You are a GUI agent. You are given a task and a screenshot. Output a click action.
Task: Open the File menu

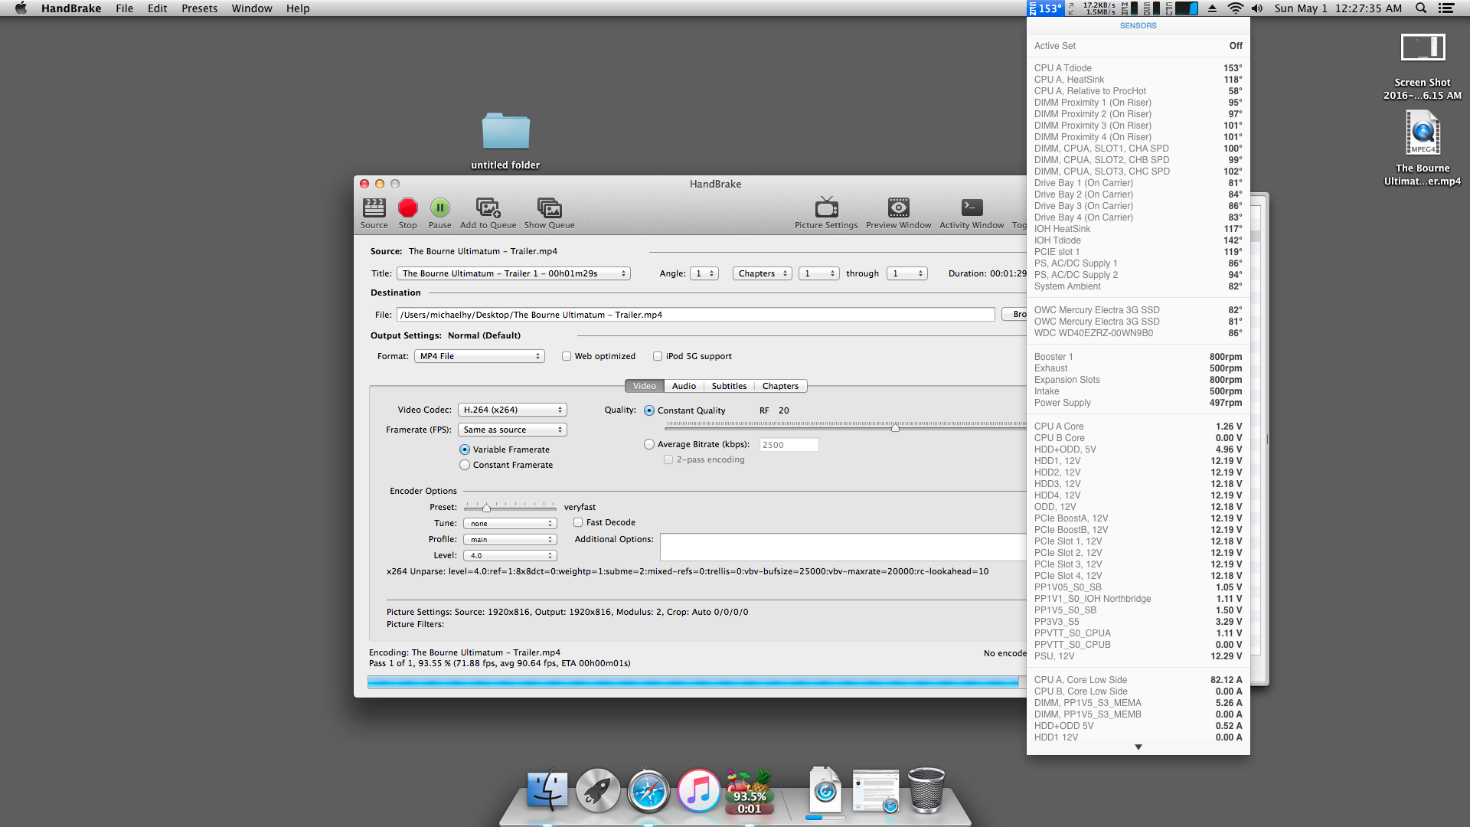coord(124,8)
